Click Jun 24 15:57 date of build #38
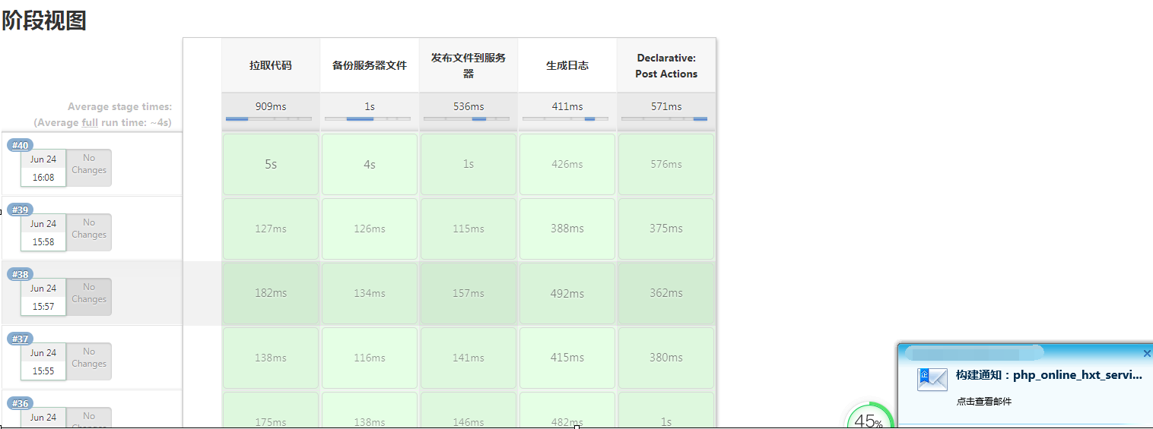 tap(43, 297)
